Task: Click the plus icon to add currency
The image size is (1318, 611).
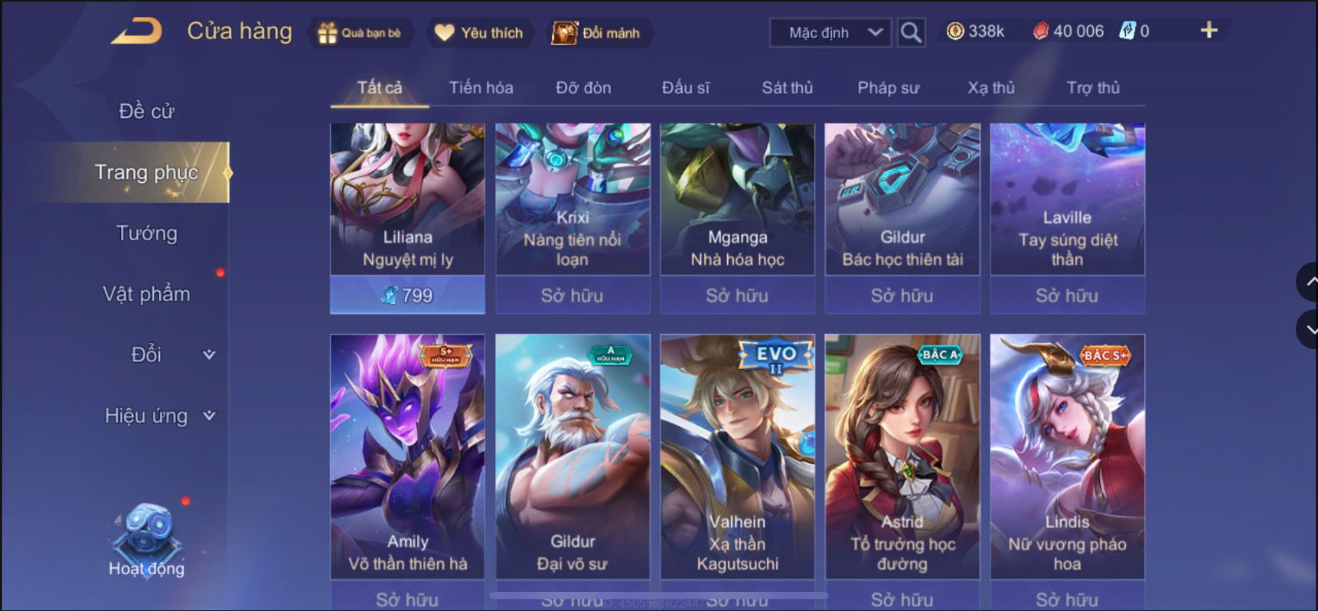Action: click(1209, 31)
